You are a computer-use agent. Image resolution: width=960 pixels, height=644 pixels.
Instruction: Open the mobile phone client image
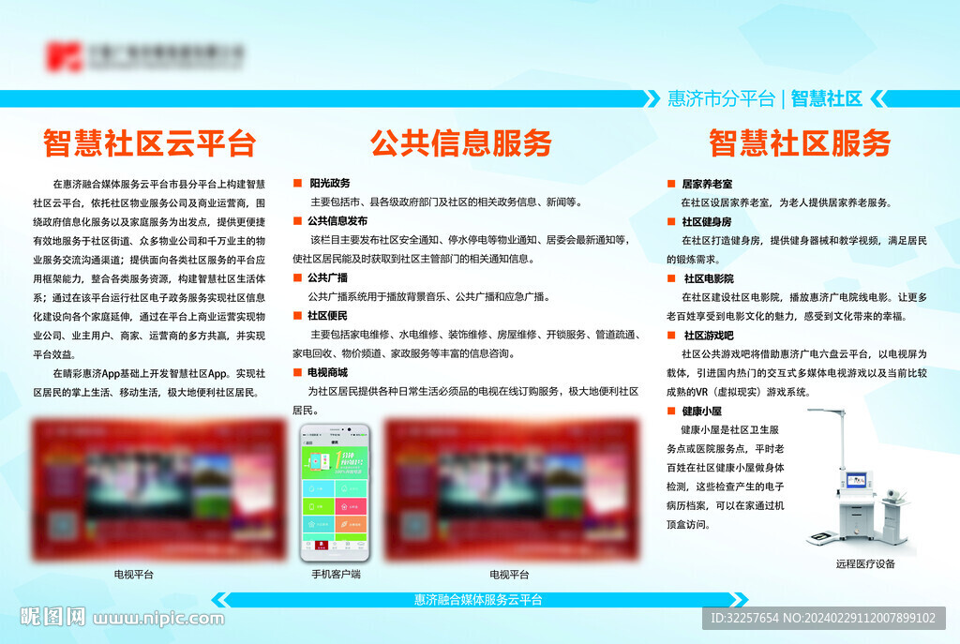[x=335, y=493]
